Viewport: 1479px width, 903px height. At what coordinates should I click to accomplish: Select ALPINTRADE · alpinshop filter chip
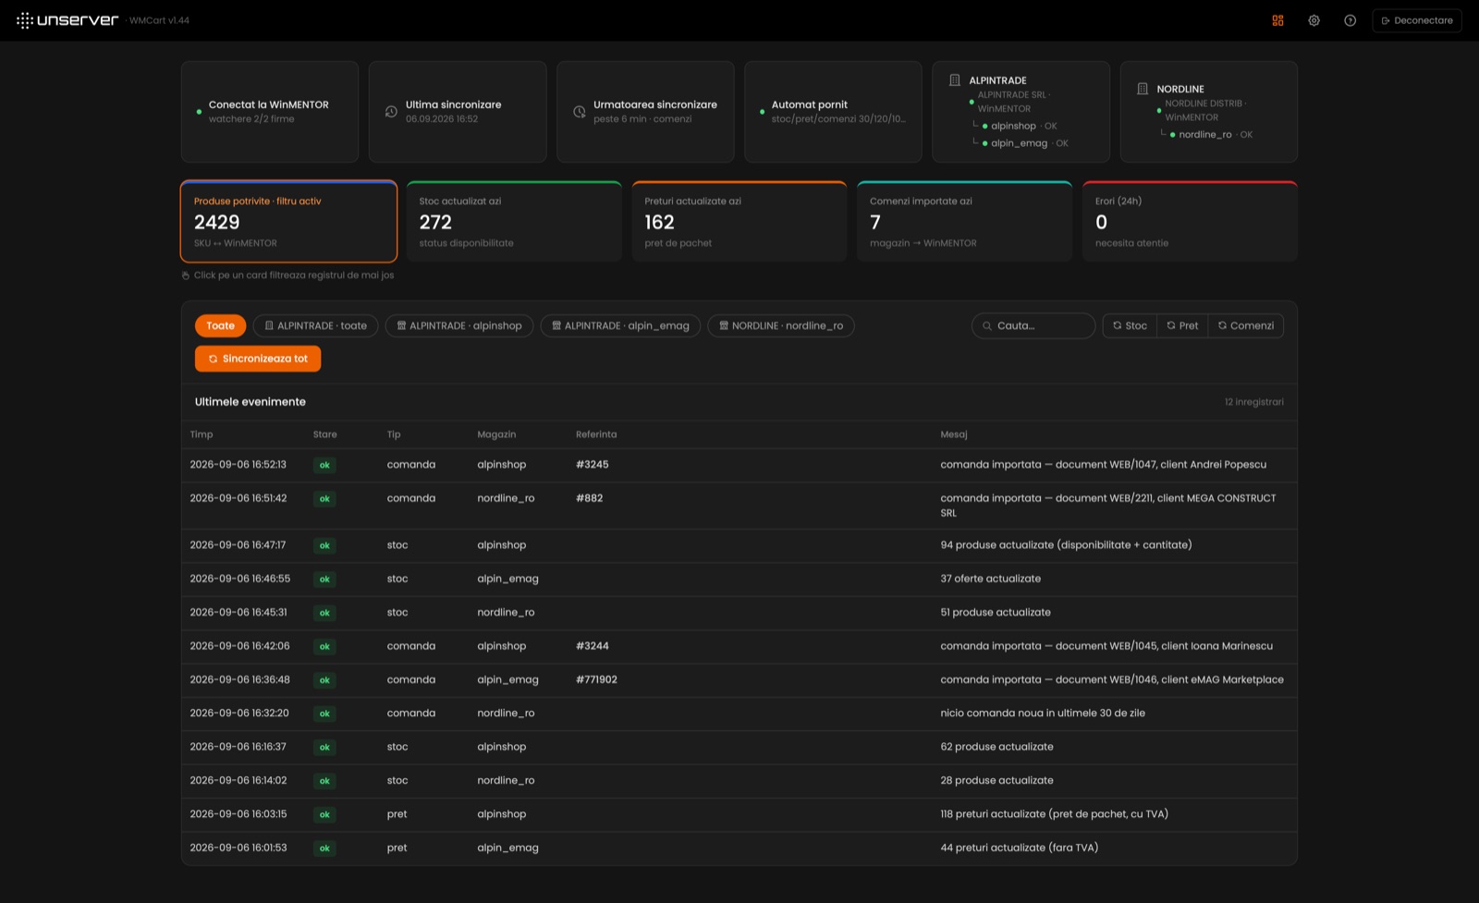[458, 325]
